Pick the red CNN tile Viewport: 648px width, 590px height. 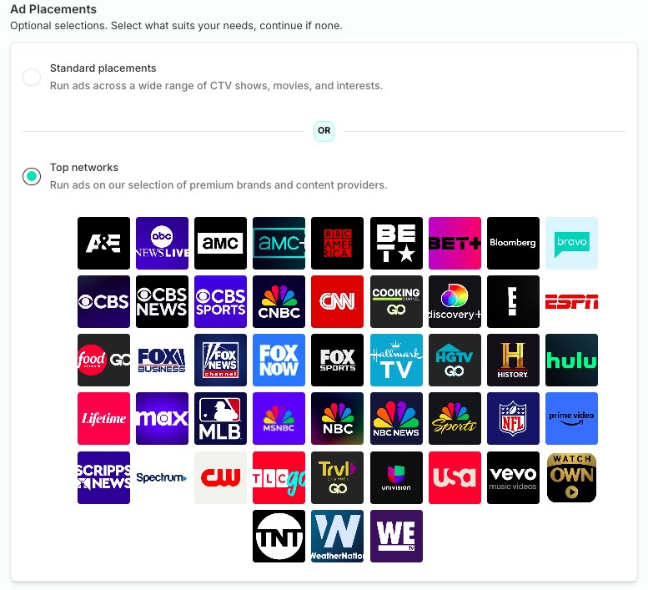tap(337, 302)
